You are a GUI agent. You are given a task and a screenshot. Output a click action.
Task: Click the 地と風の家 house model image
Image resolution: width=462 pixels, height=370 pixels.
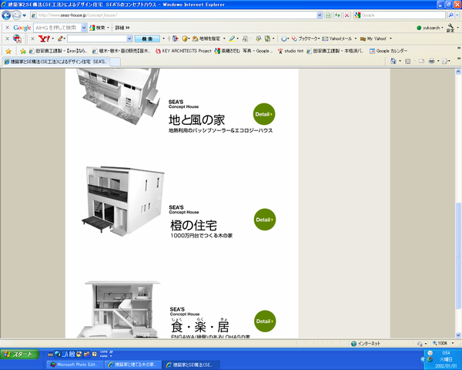pyautogui.click(x=118, y=96)
